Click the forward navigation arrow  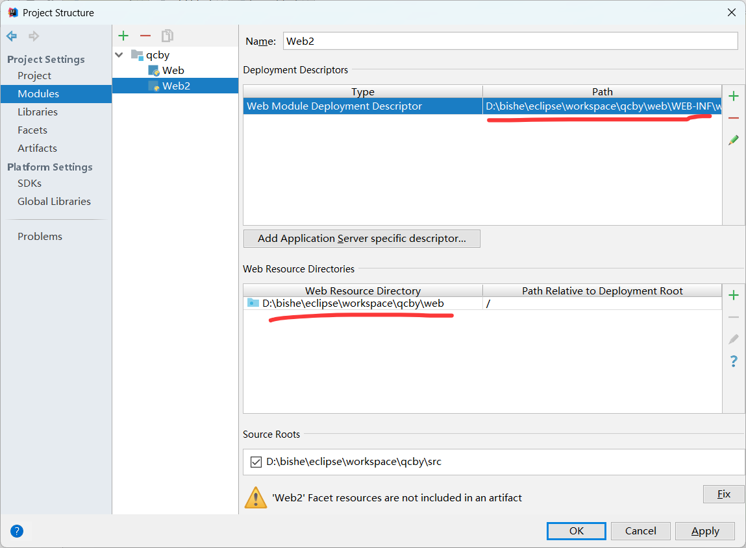(x=34, y=36)
